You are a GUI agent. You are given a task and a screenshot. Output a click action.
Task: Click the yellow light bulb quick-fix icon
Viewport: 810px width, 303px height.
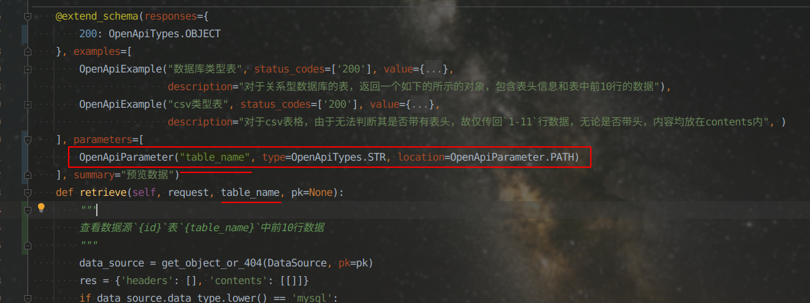pos(41,208)
